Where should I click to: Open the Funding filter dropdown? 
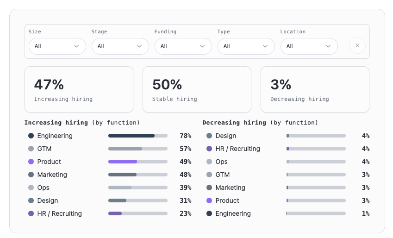183,46
